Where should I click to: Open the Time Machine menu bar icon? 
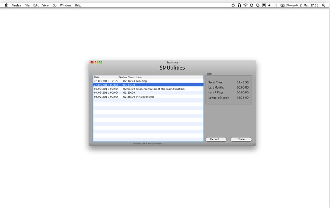coord(258,5)
